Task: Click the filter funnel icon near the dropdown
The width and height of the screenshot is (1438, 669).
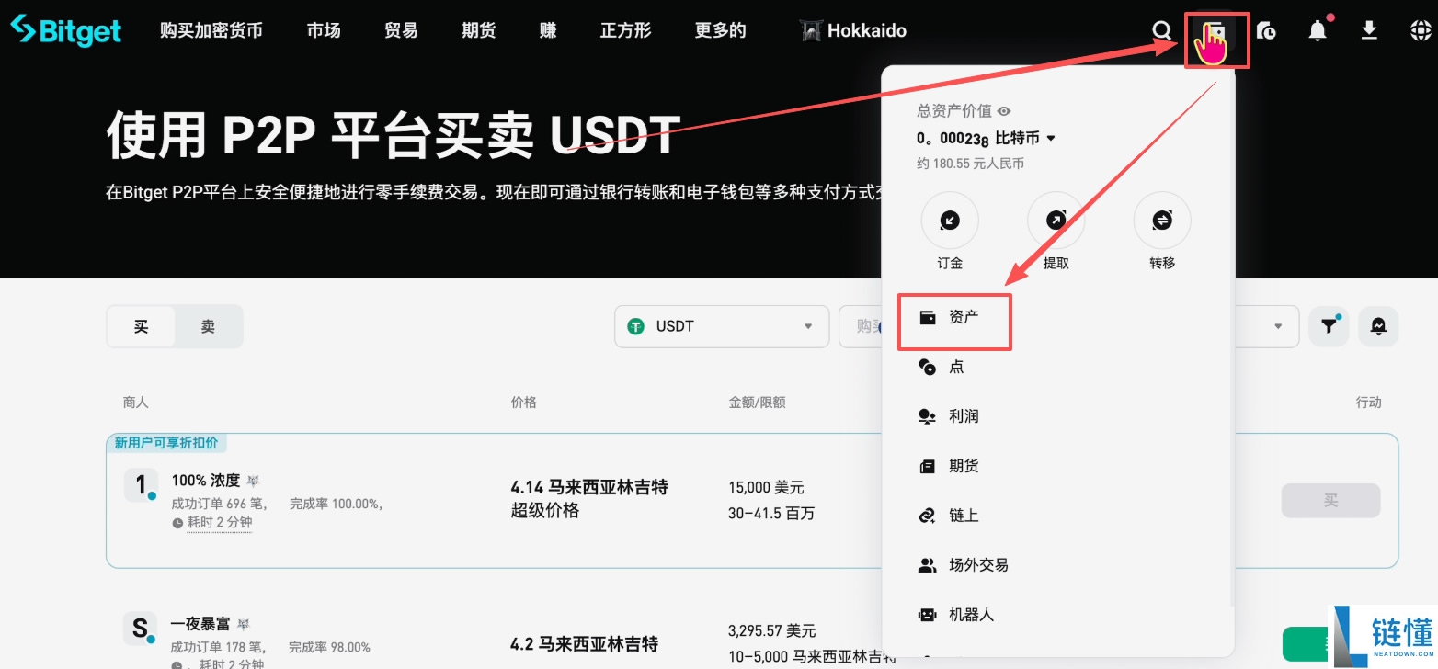Action: [1328, 326]
